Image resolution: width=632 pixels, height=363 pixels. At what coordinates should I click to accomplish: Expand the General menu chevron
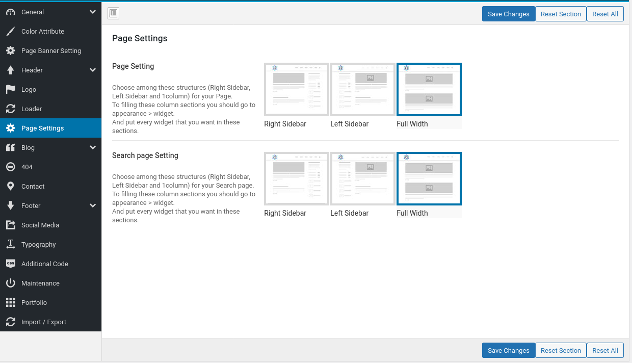[92, 12]
